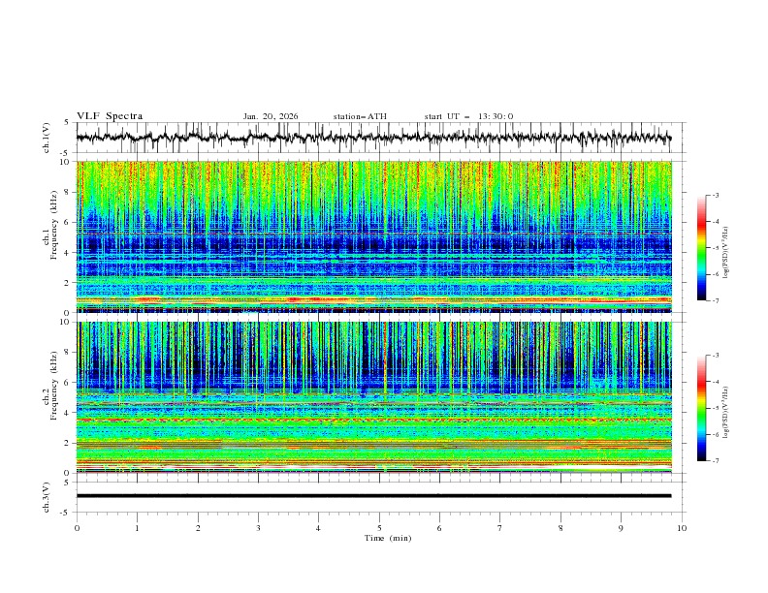Click the Time (min) axis label

click(379, 538)
